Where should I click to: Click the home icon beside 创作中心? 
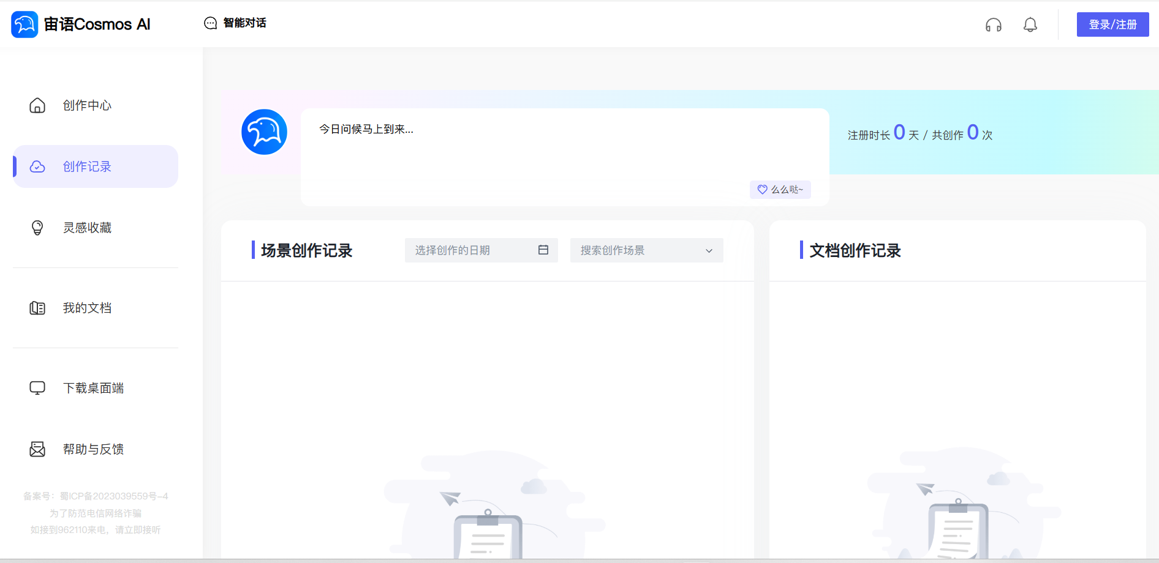(37, 105)
